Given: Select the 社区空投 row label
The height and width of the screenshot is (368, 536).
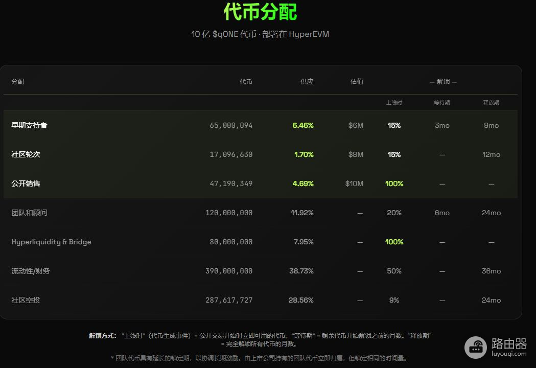Looking at the screenshot, I should tap(26, 300).
